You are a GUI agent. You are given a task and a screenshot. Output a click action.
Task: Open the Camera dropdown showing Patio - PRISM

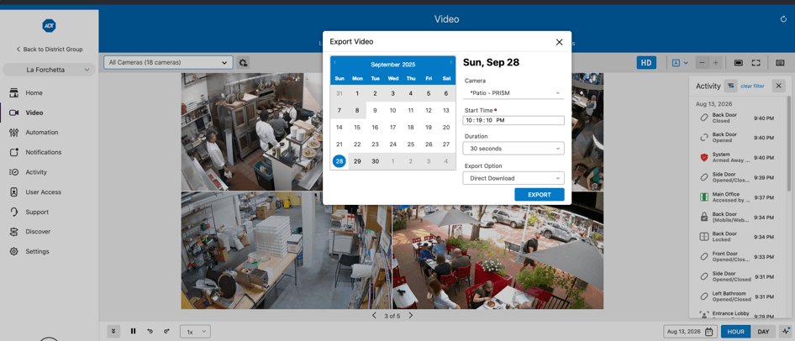point(513,92)
